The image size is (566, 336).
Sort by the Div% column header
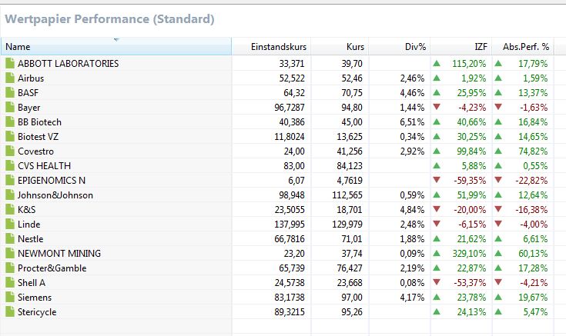tap(415, 47)
